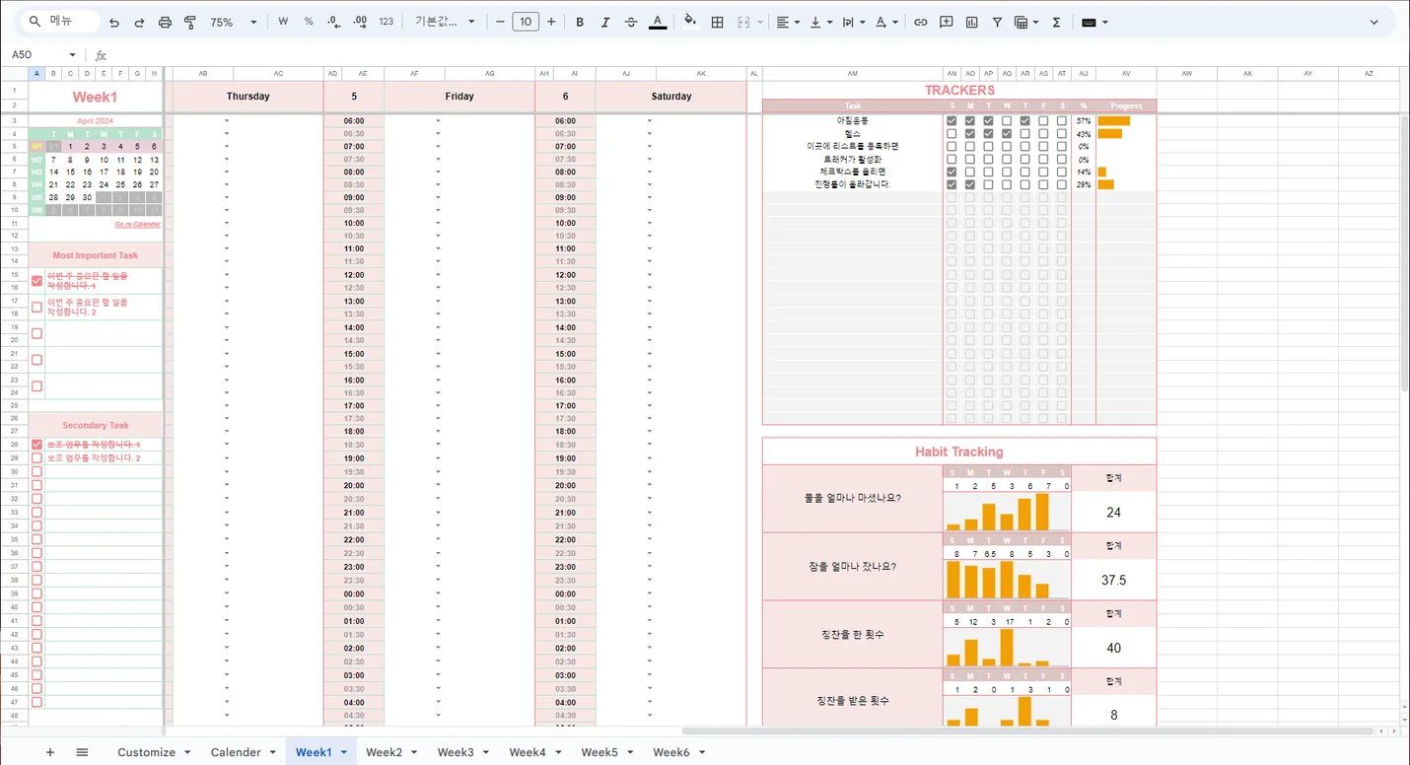Click the create filter funnel icon
The width and height of the screenshot is (1410, 765).
tap(998, 22)
